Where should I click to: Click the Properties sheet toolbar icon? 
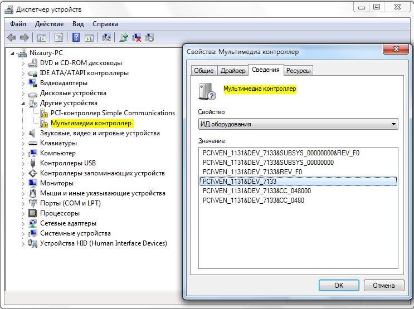pyautogui.click(x=59, y=37)
